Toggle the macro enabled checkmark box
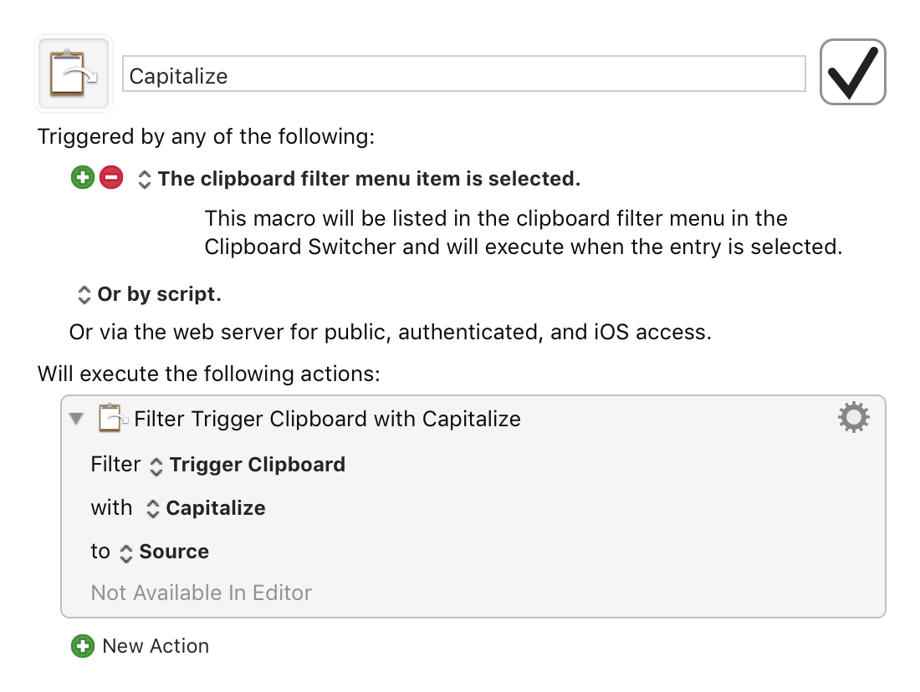 [x=852, y=72]
